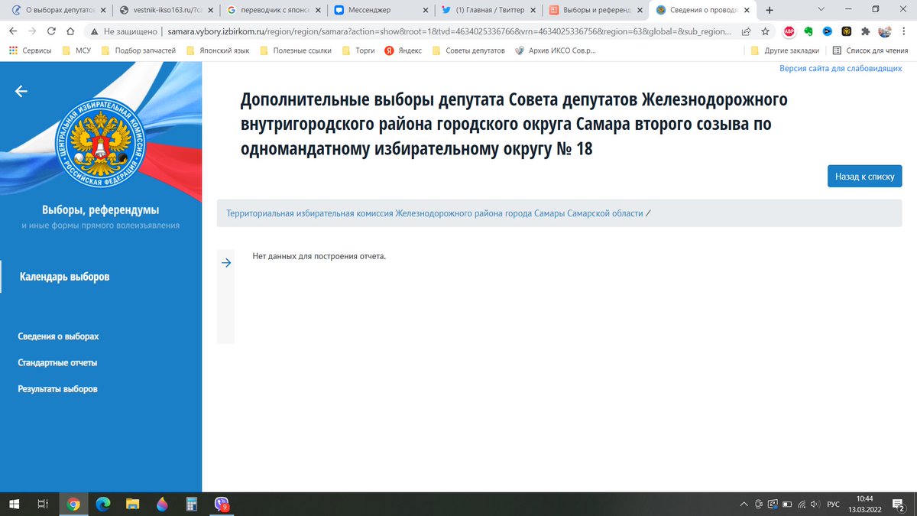
Task: Click the back arrow in the blue sidebar
Action: tap(21, 90)
